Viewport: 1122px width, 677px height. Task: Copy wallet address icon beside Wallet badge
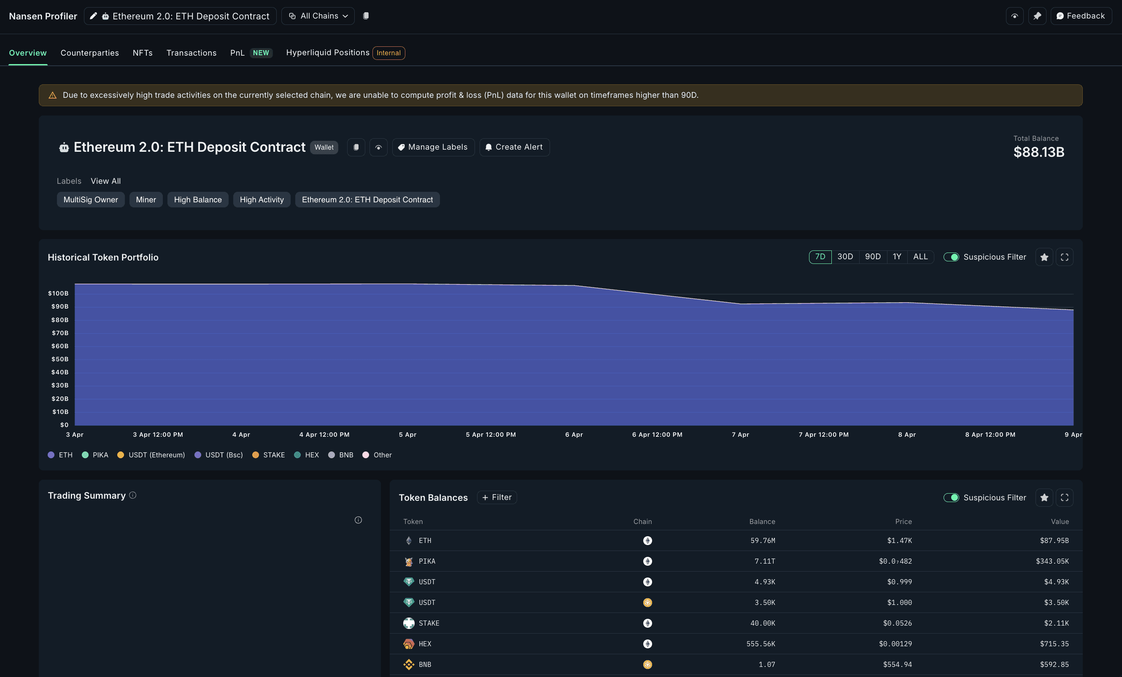[356, 147]
